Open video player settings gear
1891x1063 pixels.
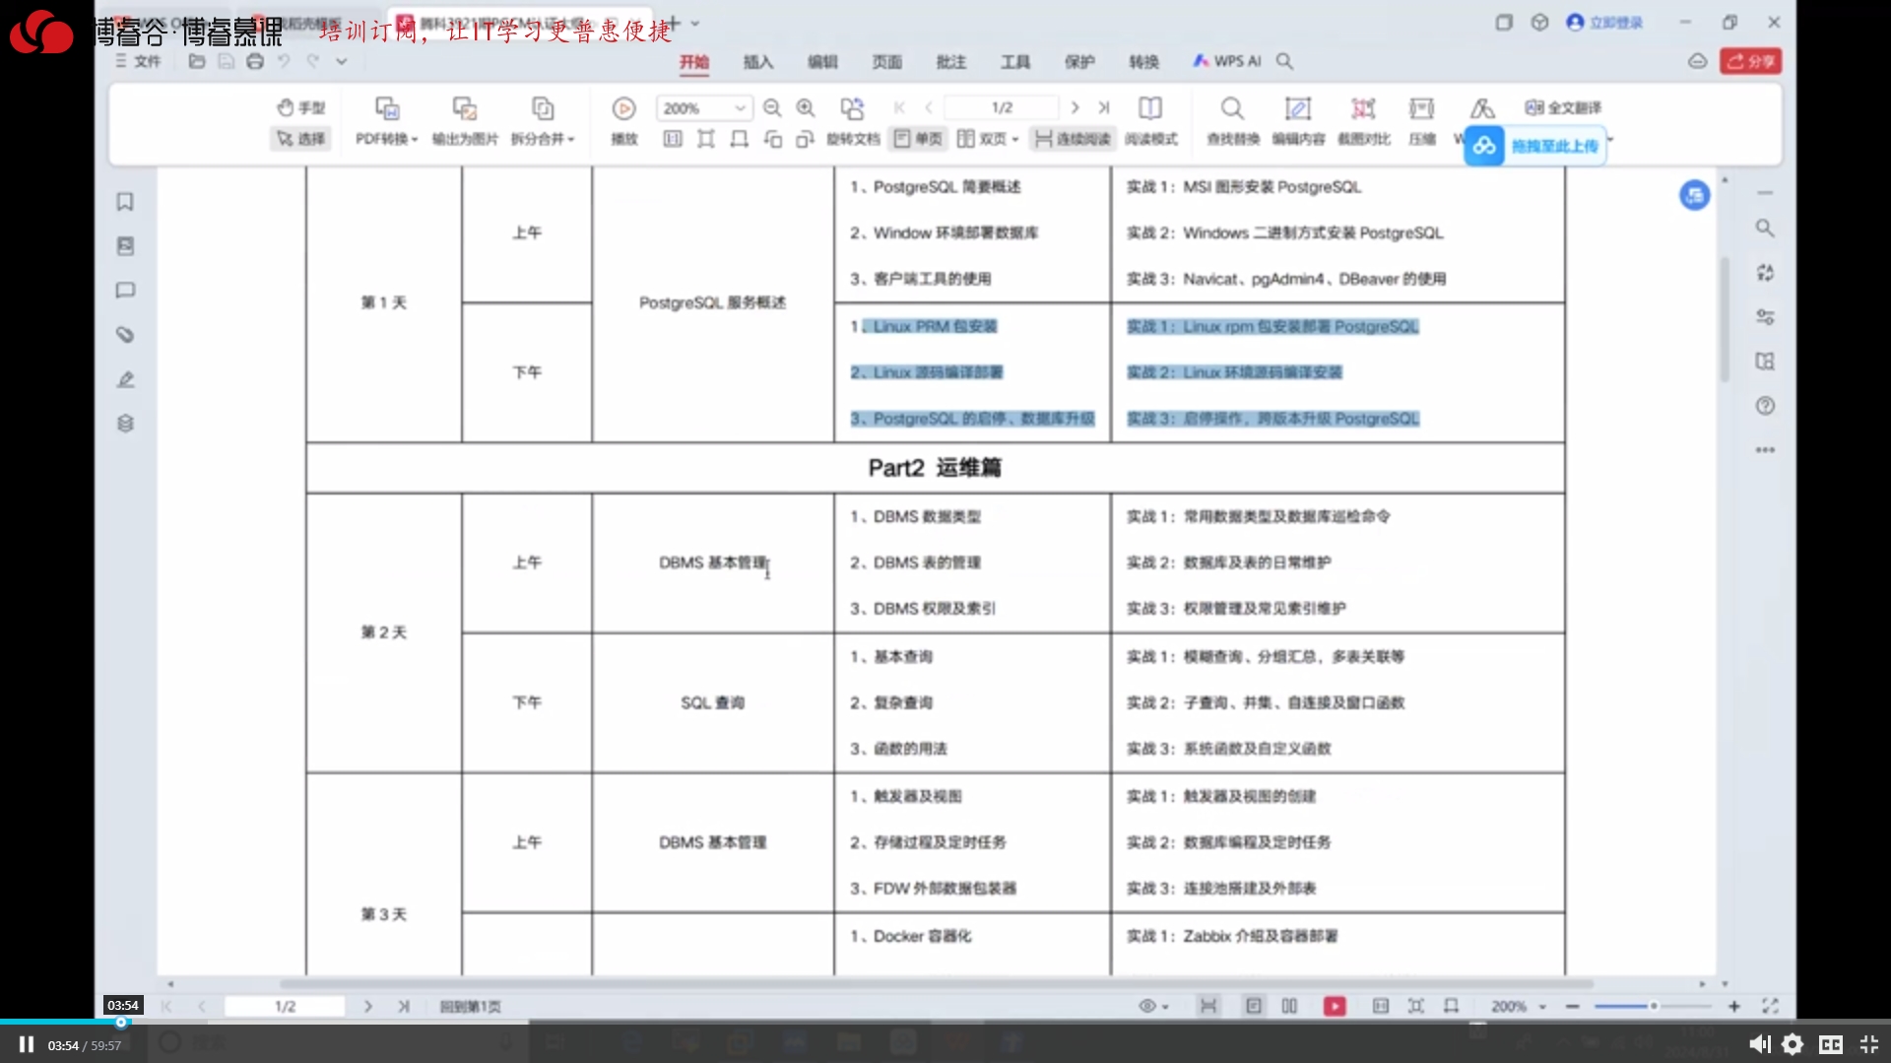[1793, 1044]
